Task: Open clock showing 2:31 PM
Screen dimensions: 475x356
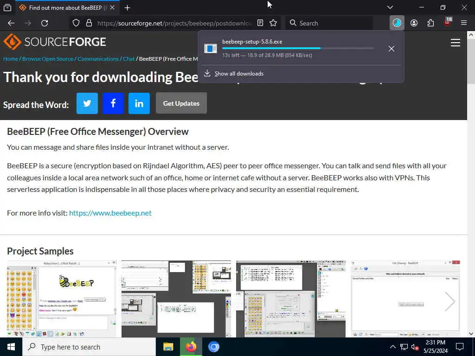Action: (435, 347)
